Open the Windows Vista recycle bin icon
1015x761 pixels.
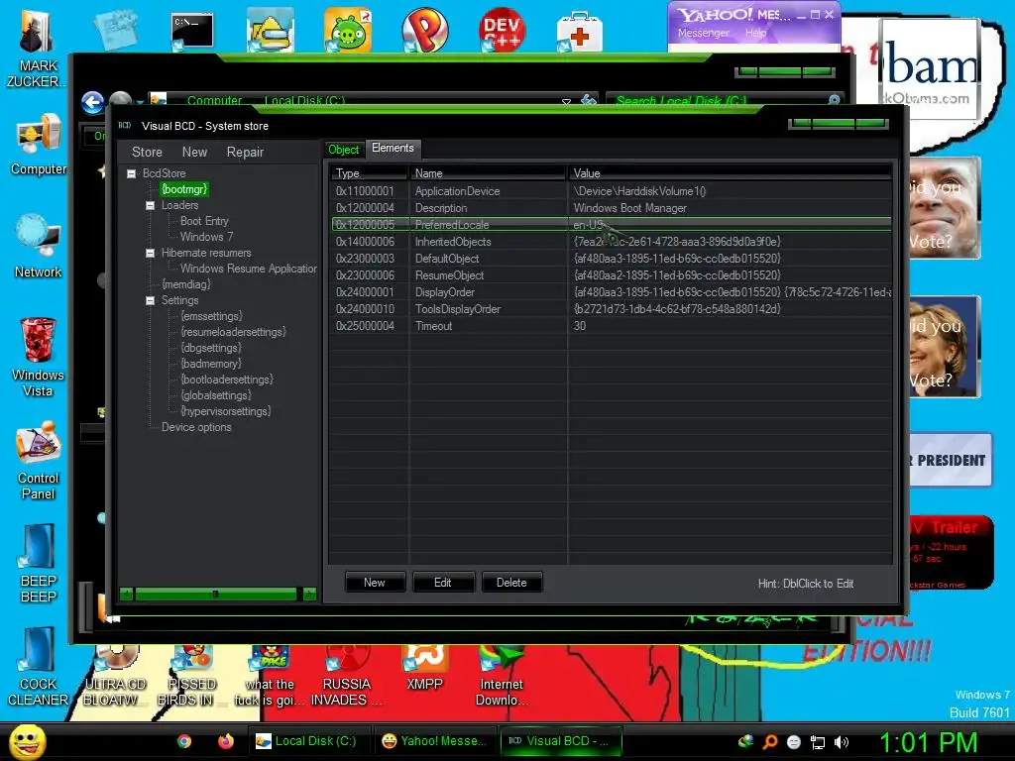[x=39, y=357]
